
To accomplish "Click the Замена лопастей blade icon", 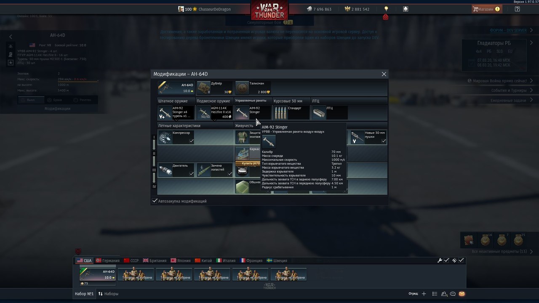I will click(203, 170).
